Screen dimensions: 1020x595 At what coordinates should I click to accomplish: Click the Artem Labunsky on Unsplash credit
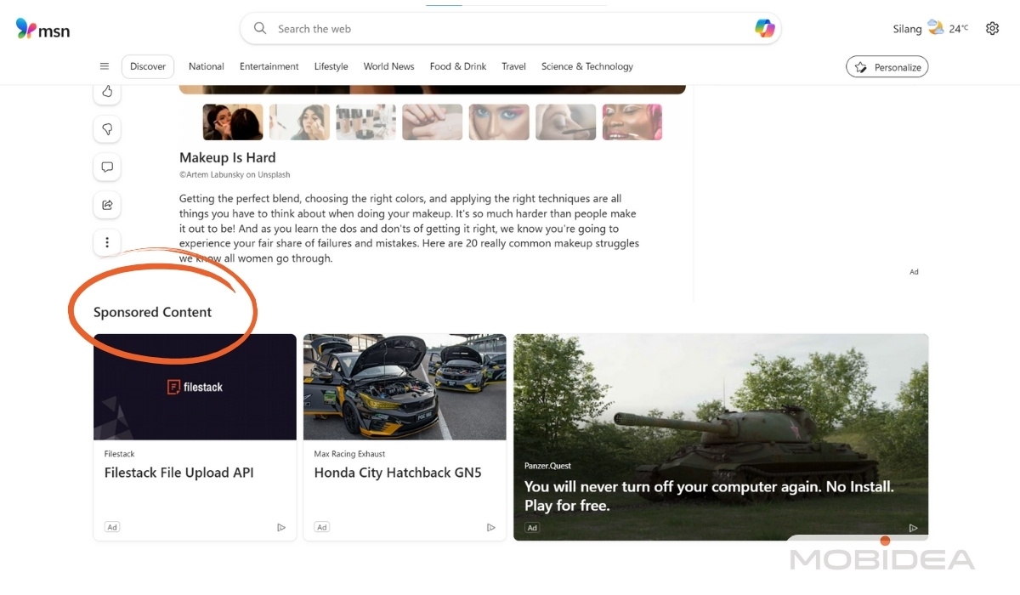(235, 175)
